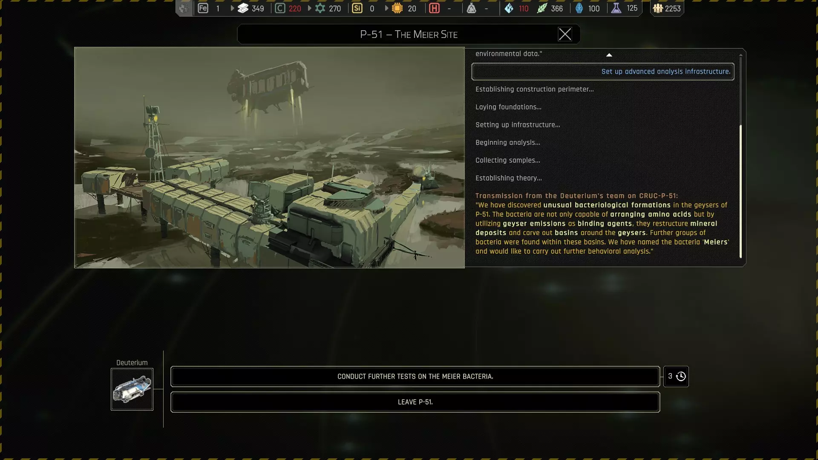The width and height of the screenshot is (818, 460).
Task: Select the Deuterium ship thumbnail
Action: pos(132,389)
